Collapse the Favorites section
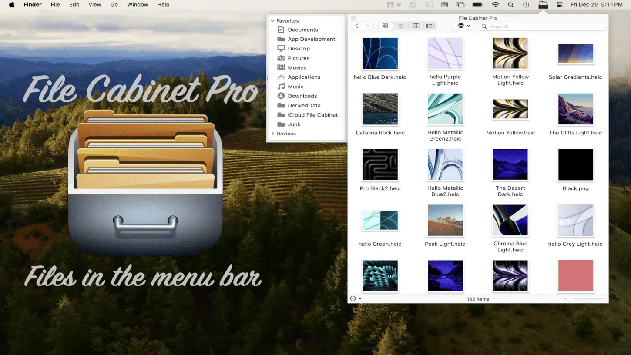This screenshot has height=355, width=631. click(x=272, y=21)
